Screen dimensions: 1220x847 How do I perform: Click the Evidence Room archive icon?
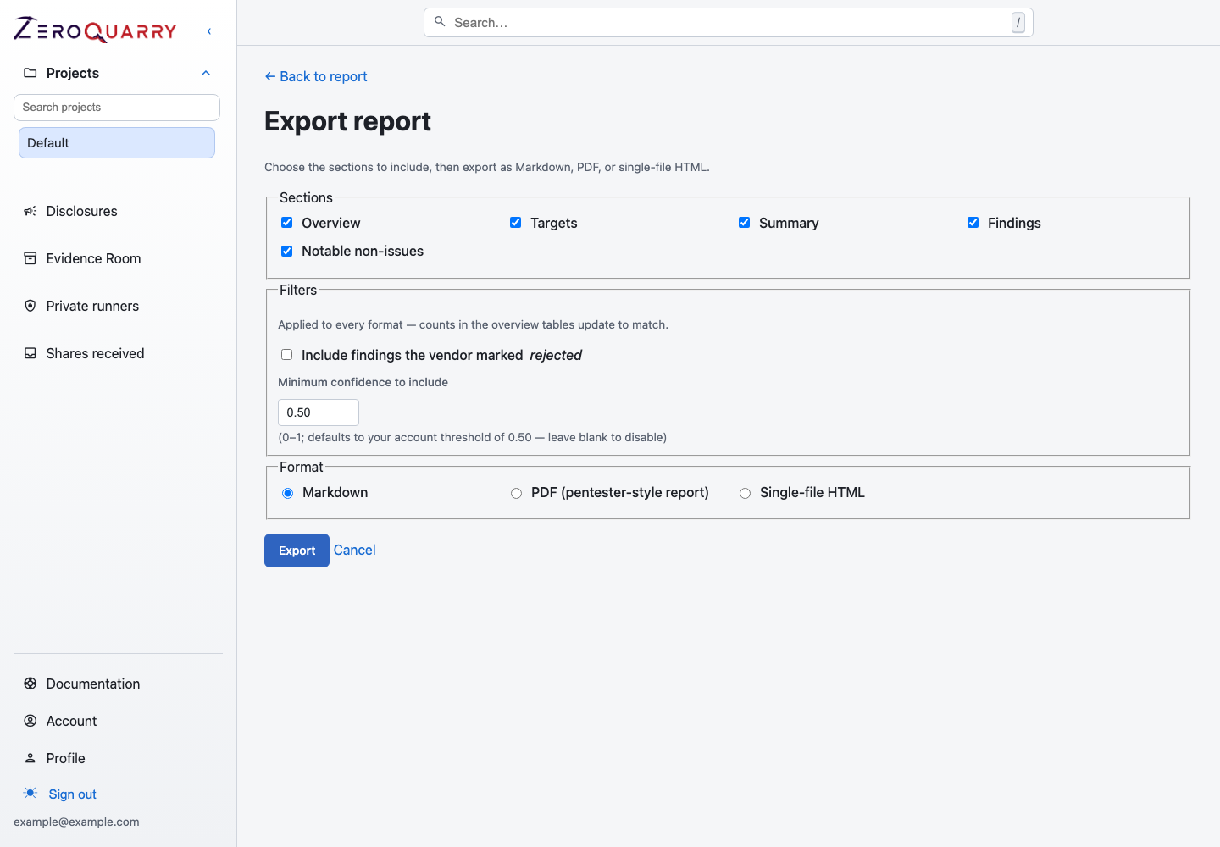[x=30, y=258]
